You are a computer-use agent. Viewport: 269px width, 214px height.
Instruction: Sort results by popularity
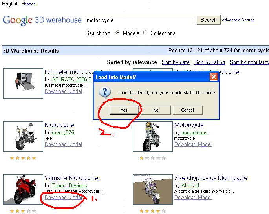pyautogui.click(x=249, y=62)
